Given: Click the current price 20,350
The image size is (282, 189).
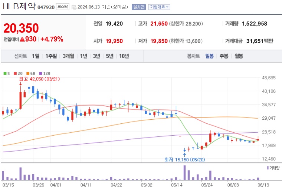Looking at the screenshot, I should tap(21, 28).
